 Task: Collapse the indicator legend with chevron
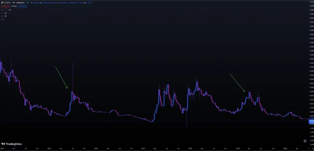(3, 19)
